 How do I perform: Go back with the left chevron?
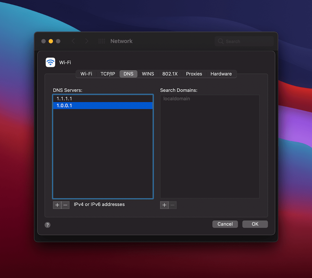tap(73, 41)
